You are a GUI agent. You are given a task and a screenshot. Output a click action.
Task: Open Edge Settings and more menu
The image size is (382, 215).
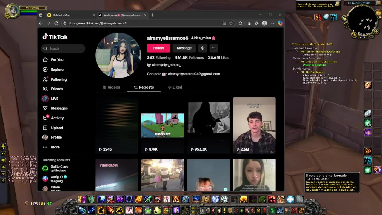click(x=272, y=23)
